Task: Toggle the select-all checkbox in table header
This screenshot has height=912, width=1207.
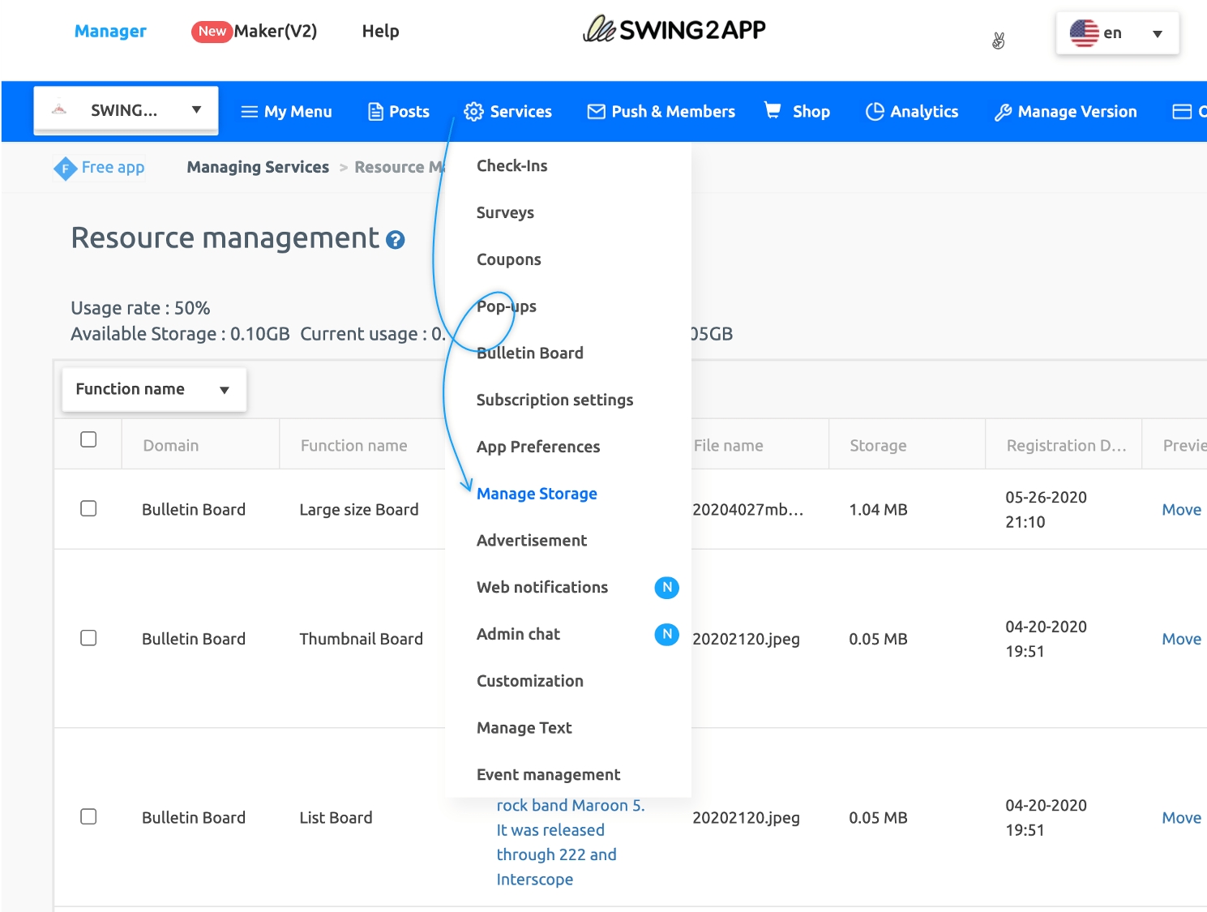Action: click(88, 439)
